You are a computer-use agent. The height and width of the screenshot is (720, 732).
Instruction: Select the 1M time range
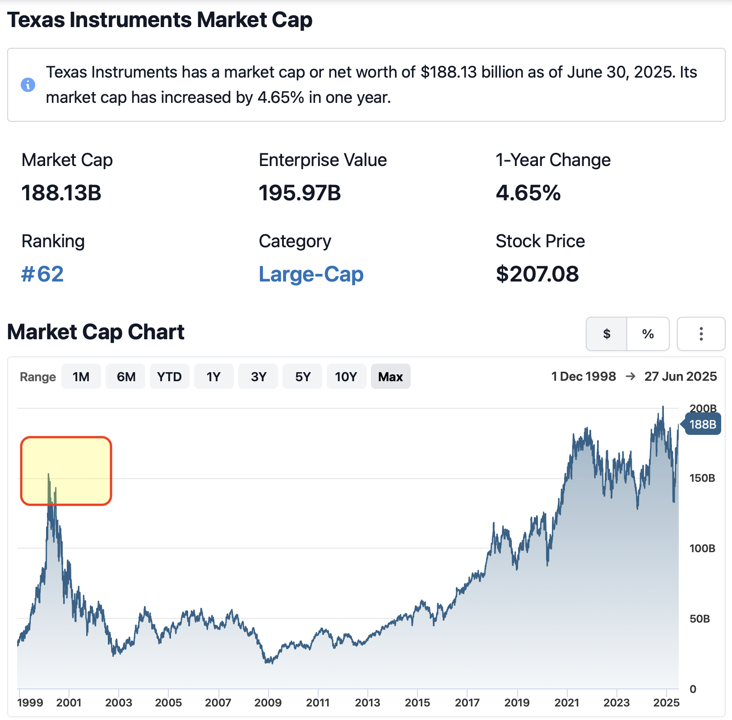click(81, 376)
